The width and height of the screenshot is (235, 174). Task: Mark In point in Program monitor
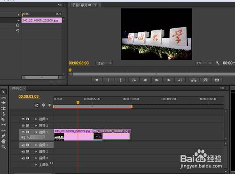tap(109, 80)
